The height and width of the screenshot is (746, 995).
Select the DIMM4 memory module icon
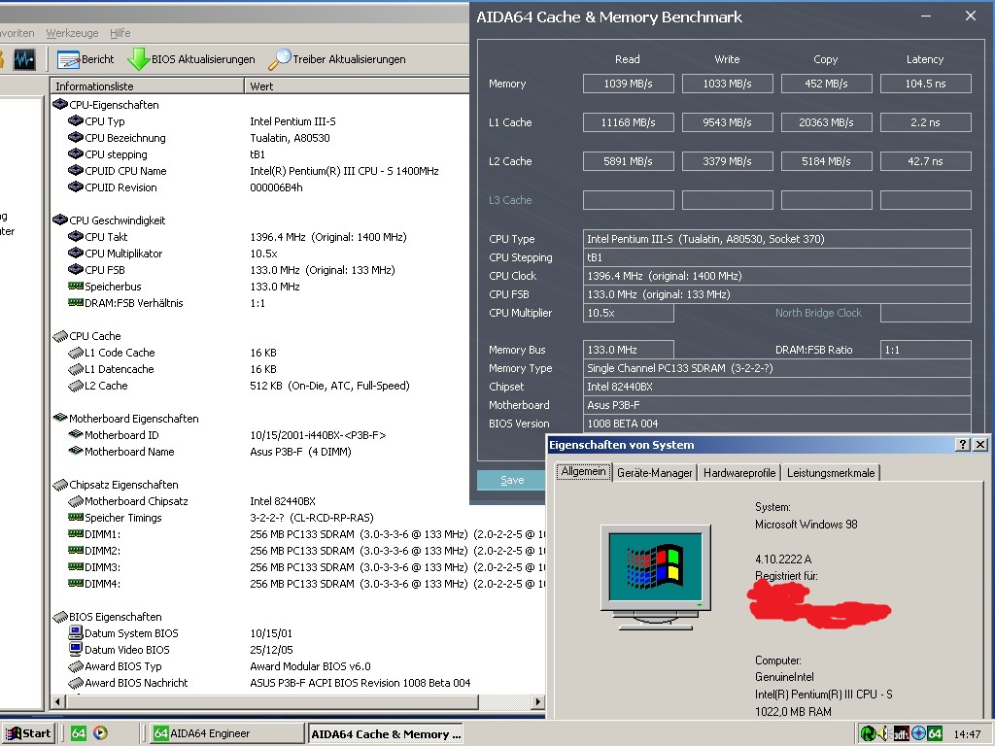76,583
